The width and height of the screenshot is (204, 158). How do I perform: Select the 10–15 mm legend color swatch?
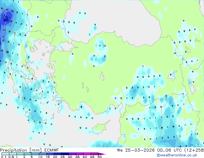pos(42,154)
